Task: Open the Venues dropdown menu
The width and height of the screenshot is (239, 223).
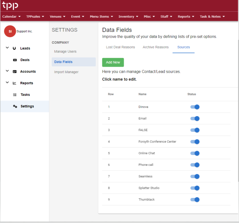Action: (x=57, y=17)
